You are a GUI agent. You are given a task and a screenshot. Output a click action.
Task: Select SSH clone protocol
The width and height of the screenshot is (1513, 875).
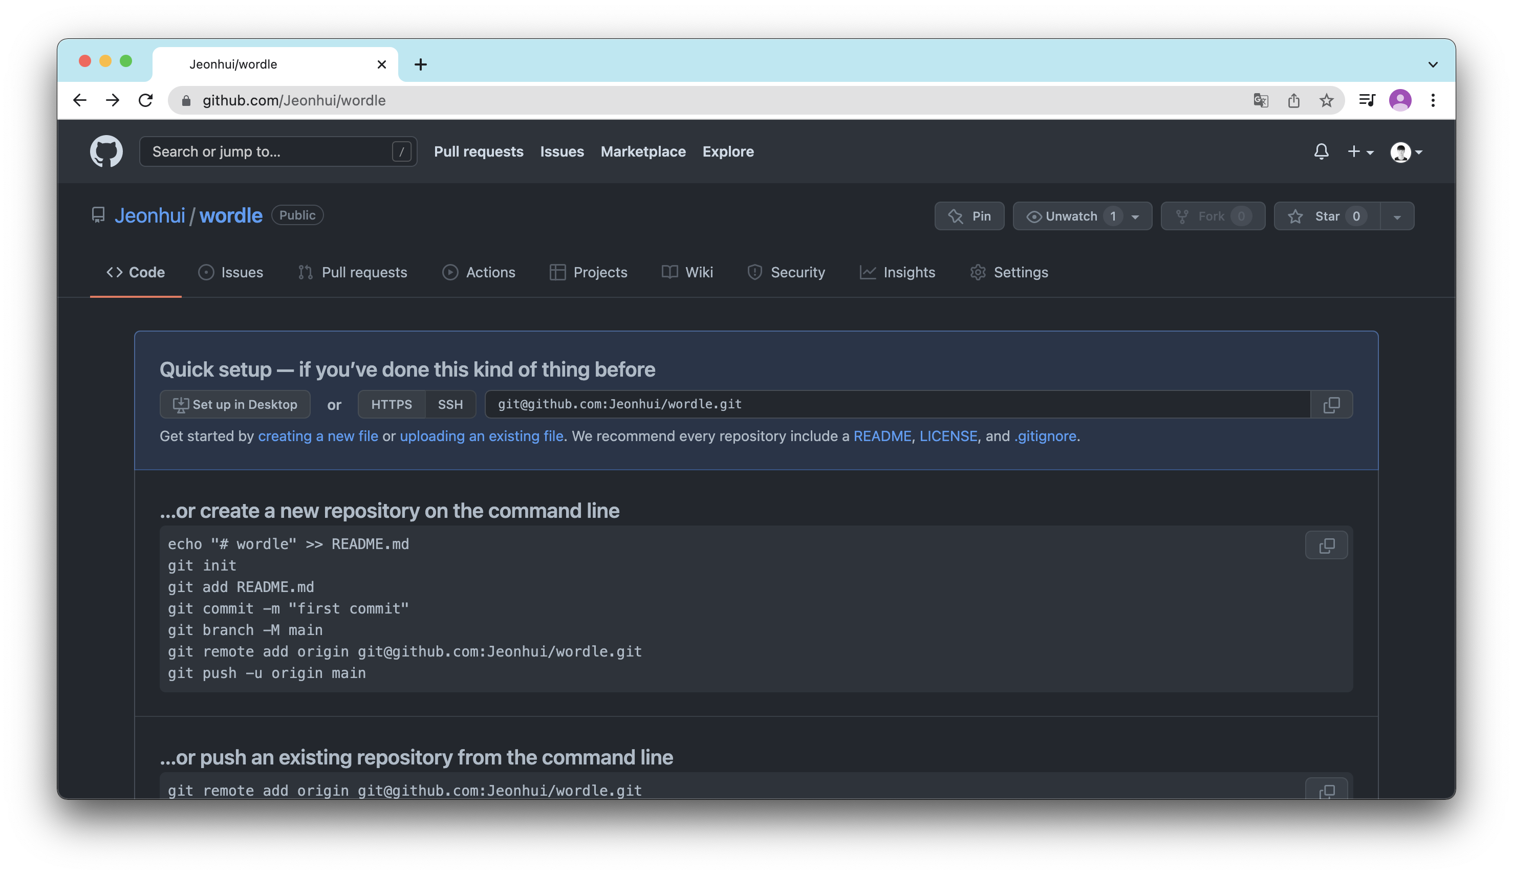(450, 404)
